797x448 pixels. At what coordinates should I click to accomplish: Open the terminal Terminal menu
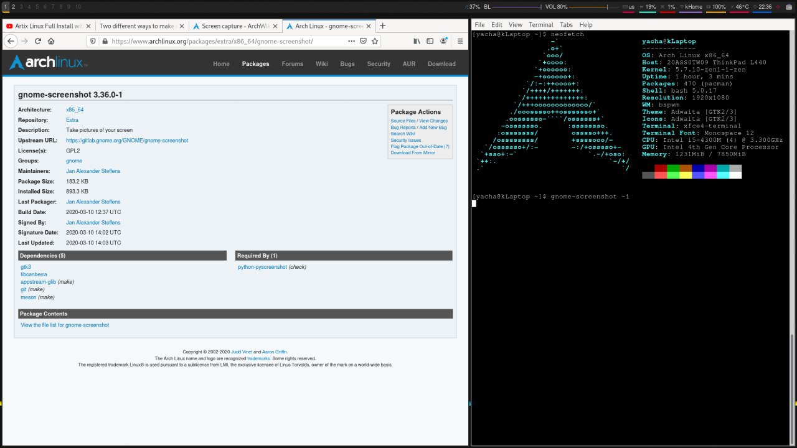(540, 25)
